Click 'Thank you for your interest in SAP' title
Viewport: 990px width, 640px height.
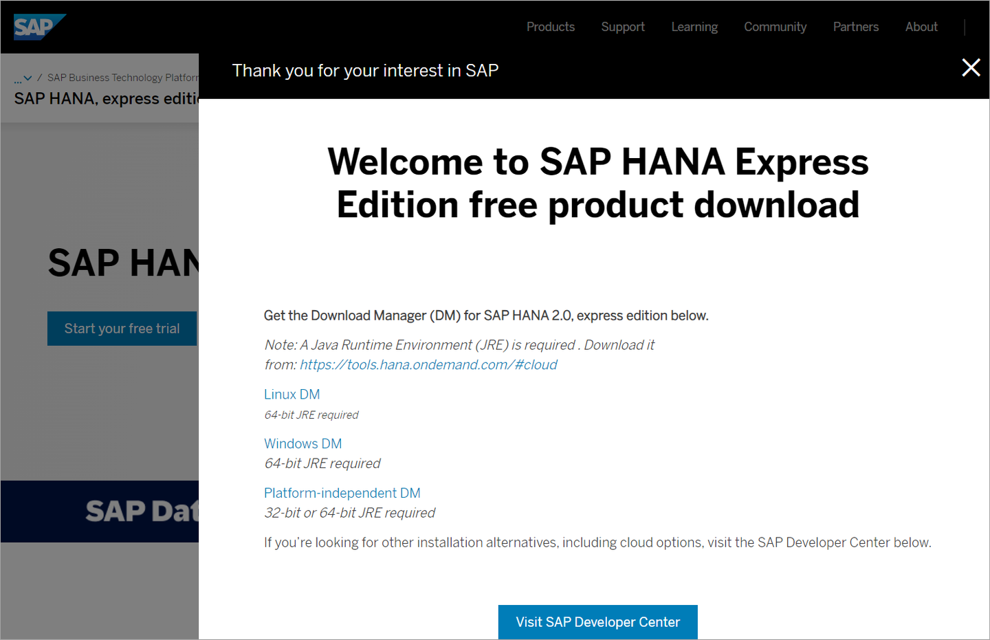[x=365, y=71]
